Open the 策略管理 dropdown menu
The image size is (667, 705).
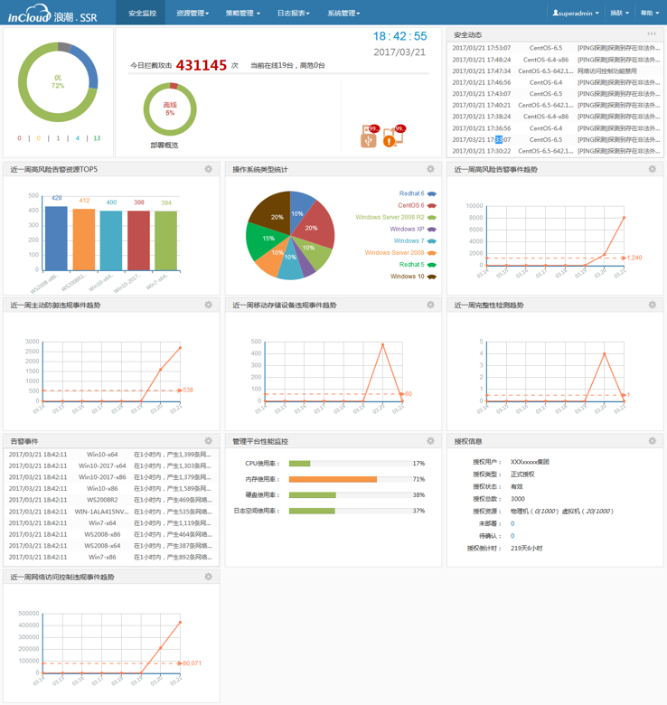coord(242,14)
